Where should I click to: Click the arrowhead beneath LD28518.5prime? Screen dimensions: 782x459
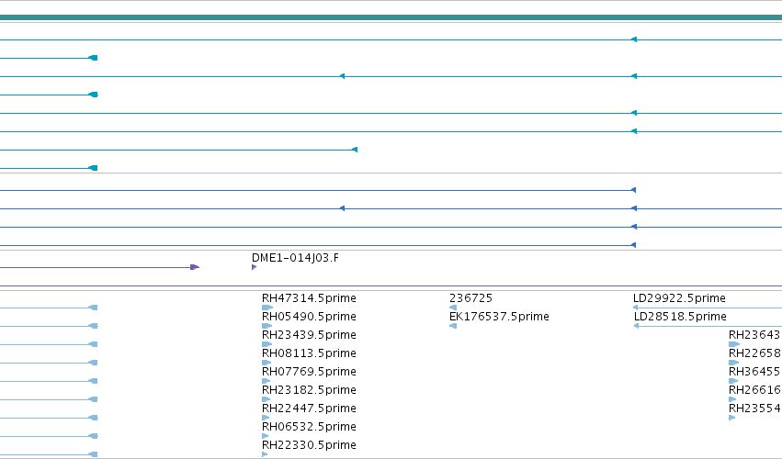point(637,326)
